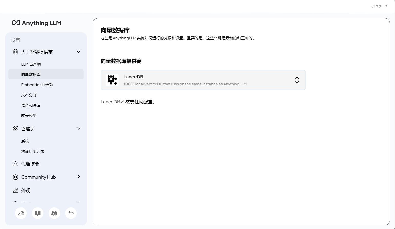Collapse the 人工智能提供商 section chevron

[79, 52]
